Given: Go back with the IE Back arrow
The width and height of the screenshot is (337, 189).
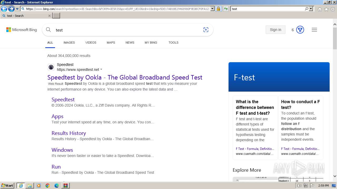Looking at the screenshot, I should (4, 9).
